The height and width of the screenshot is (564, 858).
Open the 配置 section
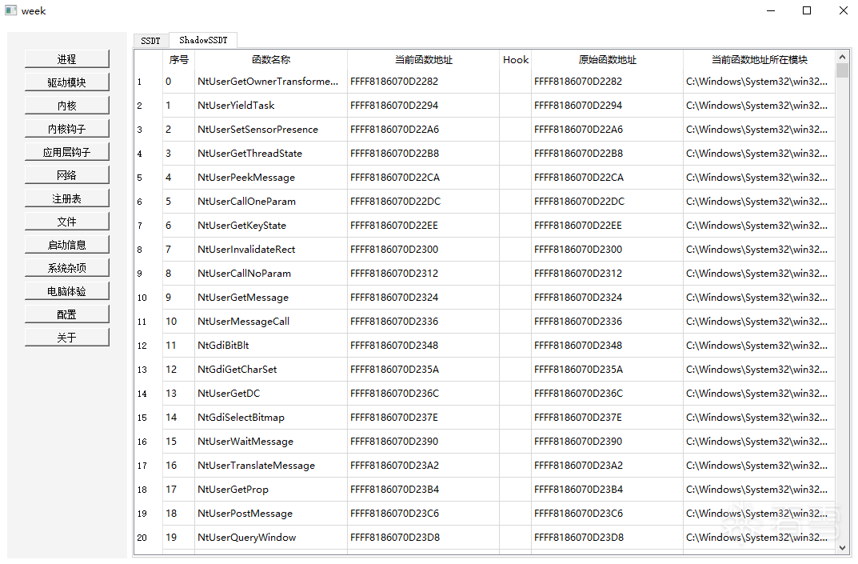[x=66, y=314]
